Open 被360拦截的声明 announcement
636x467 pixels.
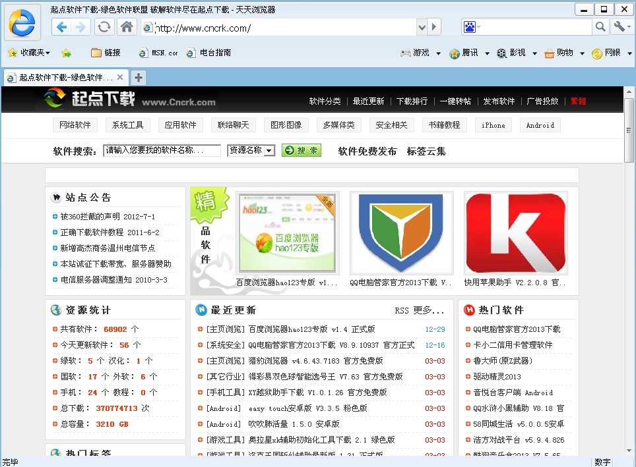[108, 217]
